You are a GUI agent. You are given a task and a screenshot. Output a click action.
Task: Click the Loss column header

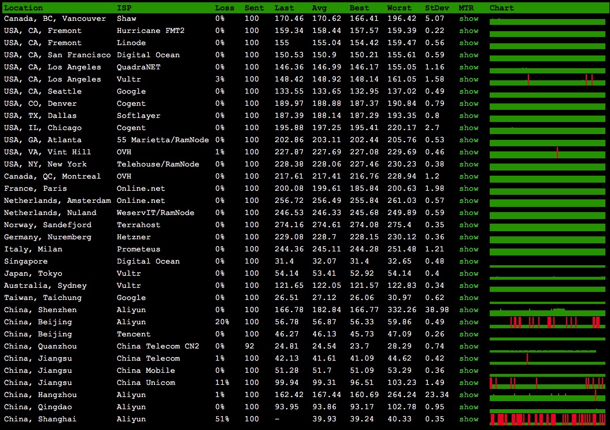tap(224, 8)
